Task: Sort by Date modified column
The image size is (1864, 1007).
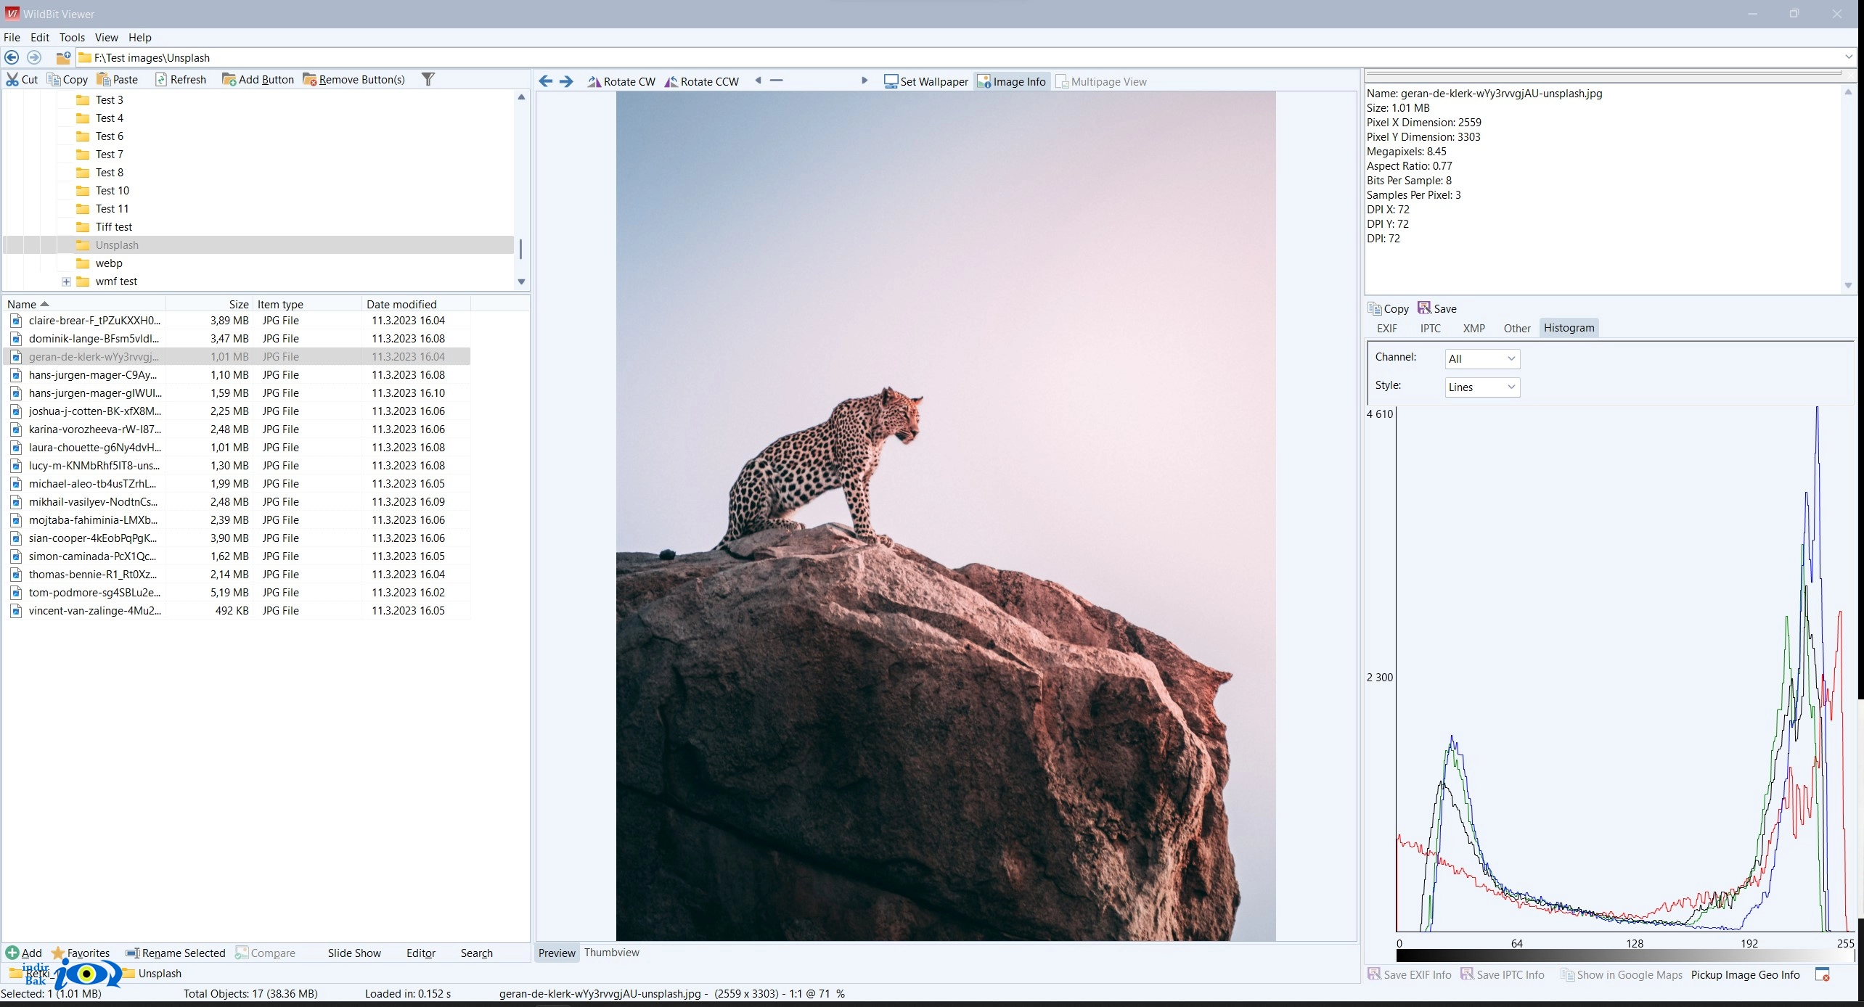Action: [x=416, y=304]
